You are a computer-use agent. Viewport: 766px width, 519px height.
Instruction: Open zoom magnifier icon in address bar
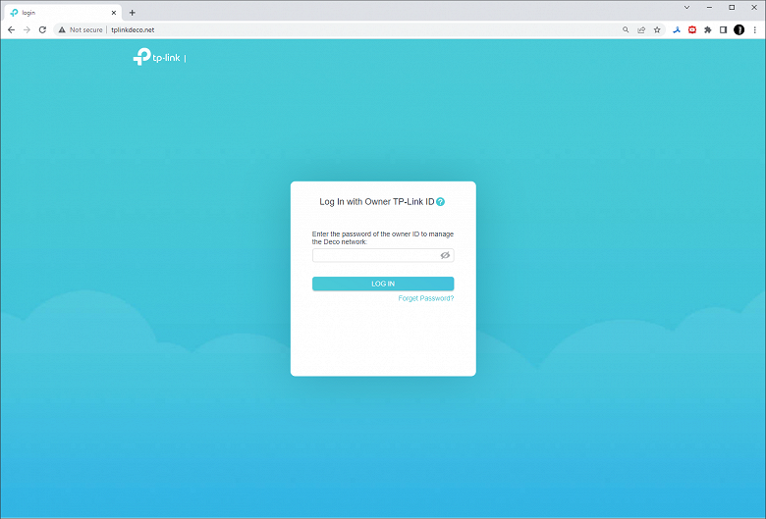[626, 29]
